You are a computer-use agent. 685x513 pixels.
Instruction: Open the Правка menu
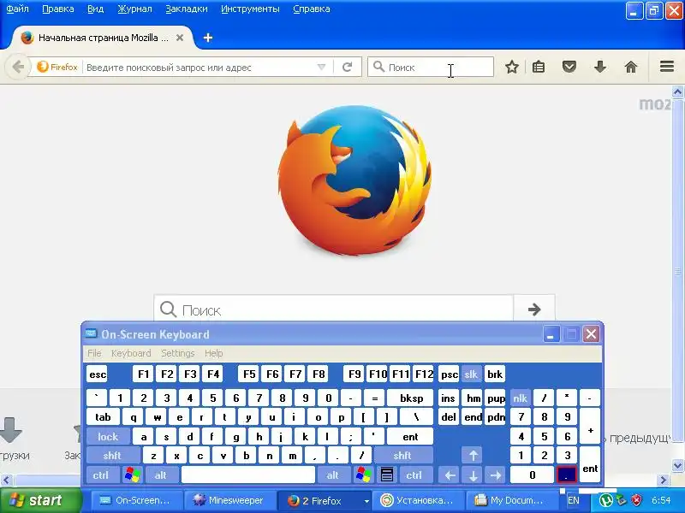[58, 9]
